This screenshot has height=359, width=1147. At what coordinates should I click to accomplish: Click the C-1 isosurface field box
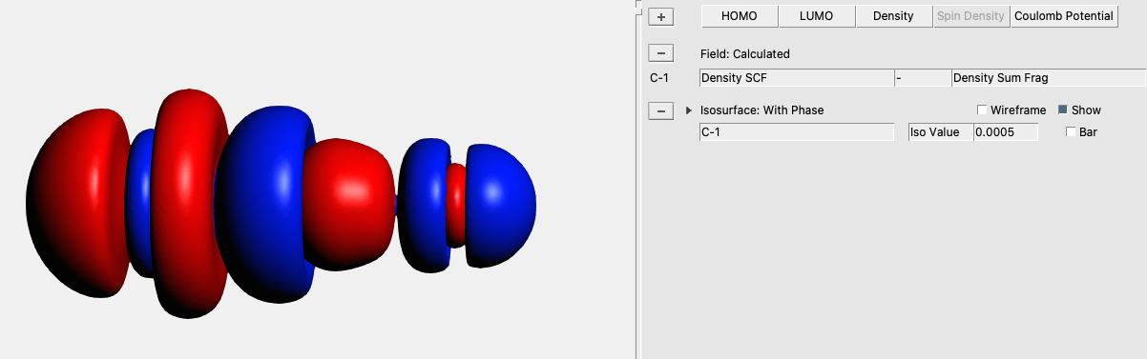[797, 132]
